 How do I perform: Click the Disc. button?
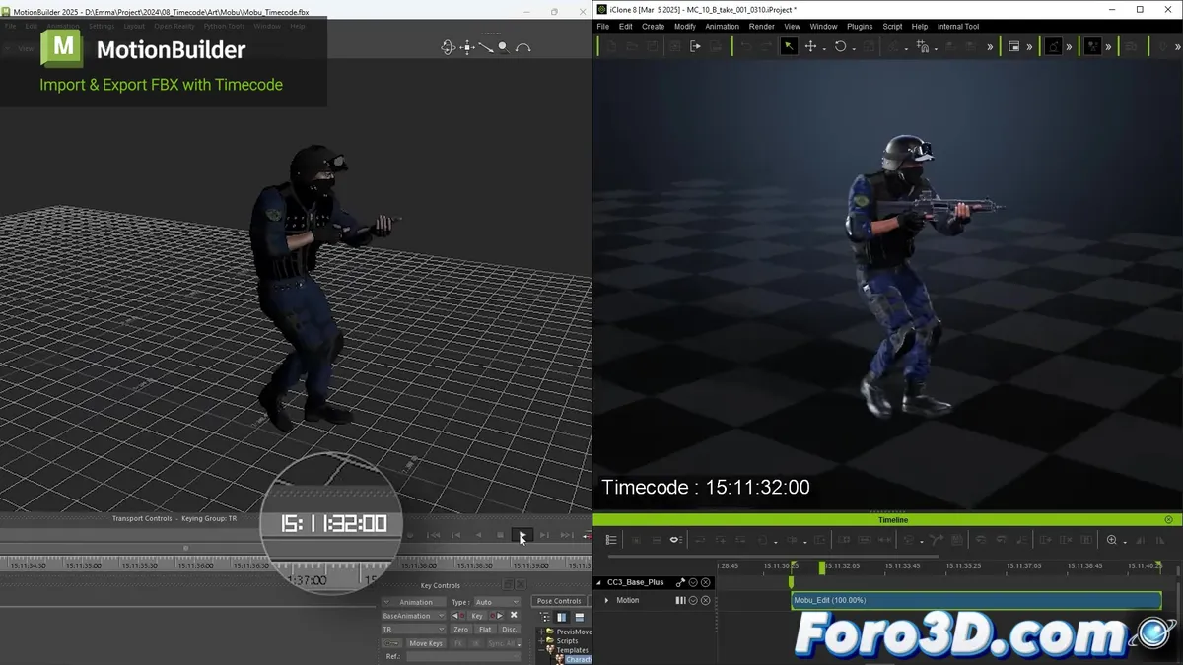pyautogui.click(x=510, y=630)
